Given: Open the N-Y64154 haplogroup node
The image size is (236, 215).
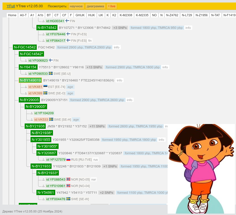Looking at the screenshot, I should click(28, 67).
